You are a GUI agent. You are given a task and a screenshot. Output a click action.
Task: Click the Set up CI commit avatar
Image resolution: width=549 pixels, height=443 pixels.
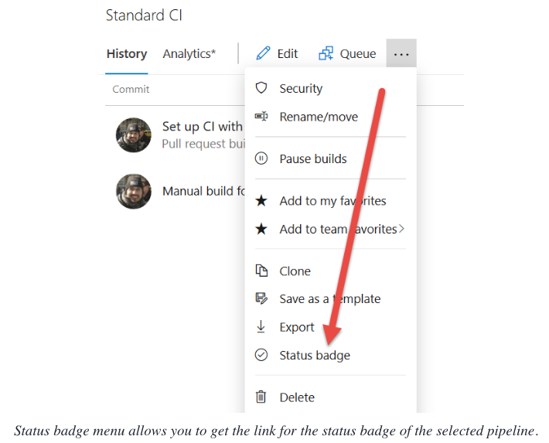(x=134, y=135)
